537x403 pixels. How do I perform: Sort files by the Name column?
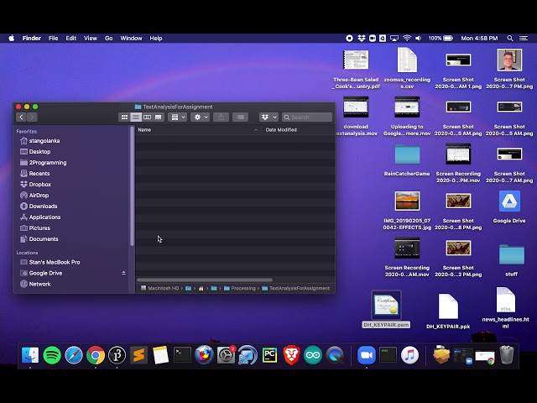pos(198,130)
